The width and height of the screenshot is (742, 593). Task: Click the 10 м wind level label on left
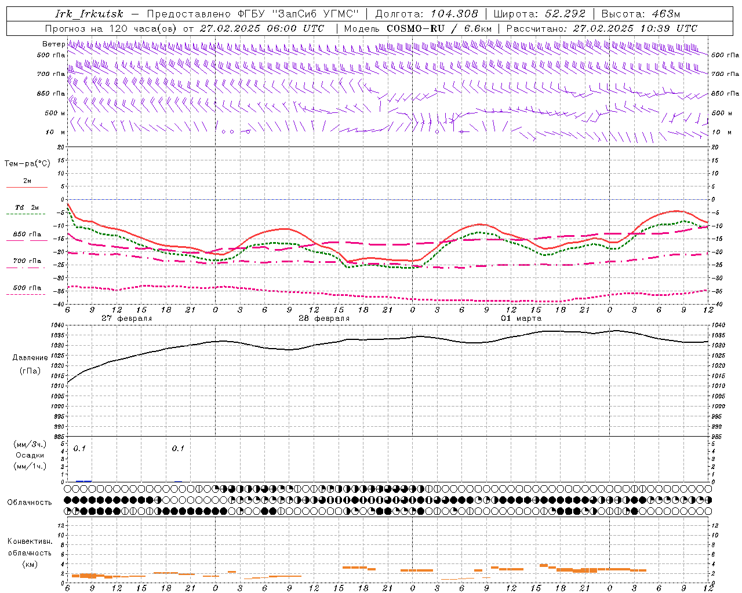[x=55, y=132]
